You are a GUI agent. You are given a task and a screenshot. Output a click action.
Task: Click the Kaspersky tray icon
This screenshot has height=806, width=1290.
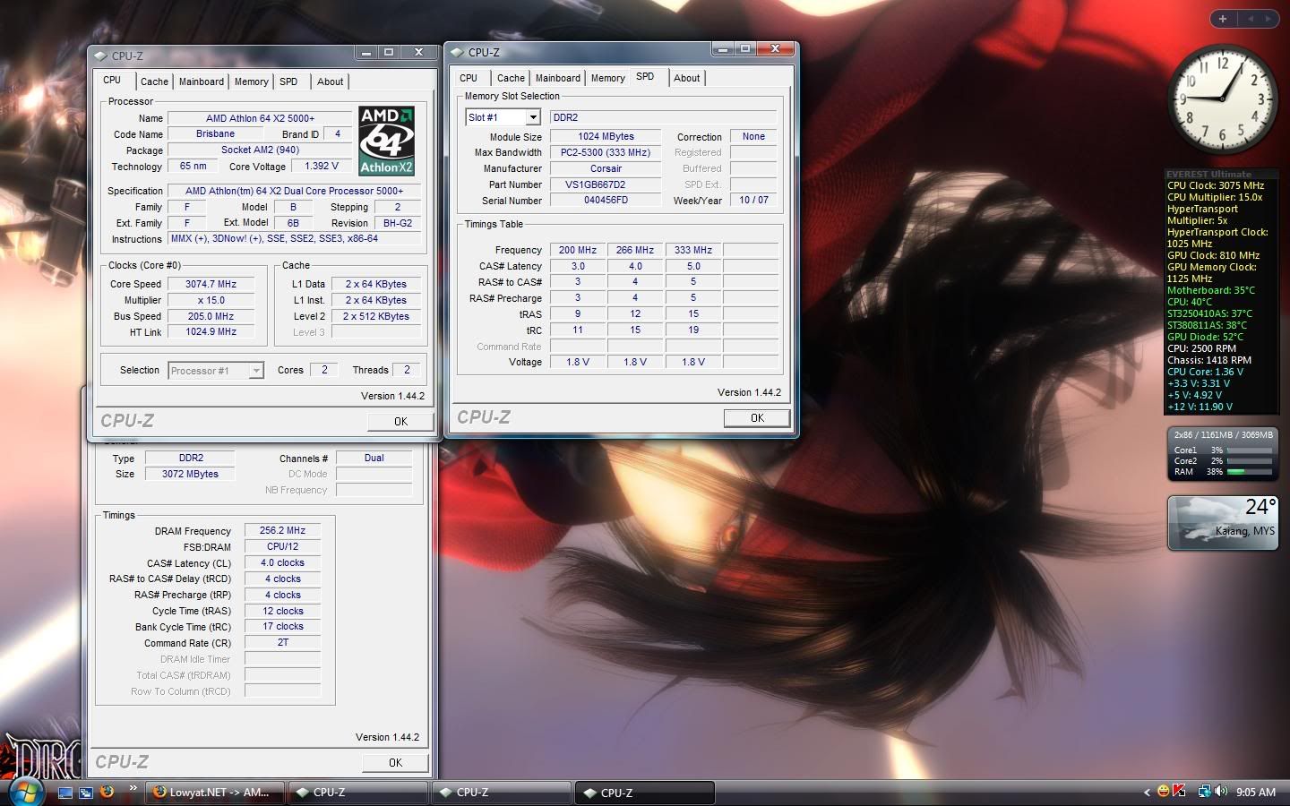pos(1179,791)
